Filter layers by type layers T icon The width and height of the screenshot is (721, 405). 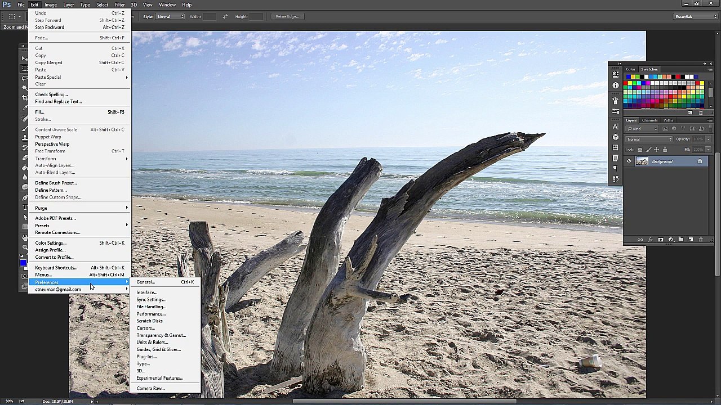click(x=683, y=129)
